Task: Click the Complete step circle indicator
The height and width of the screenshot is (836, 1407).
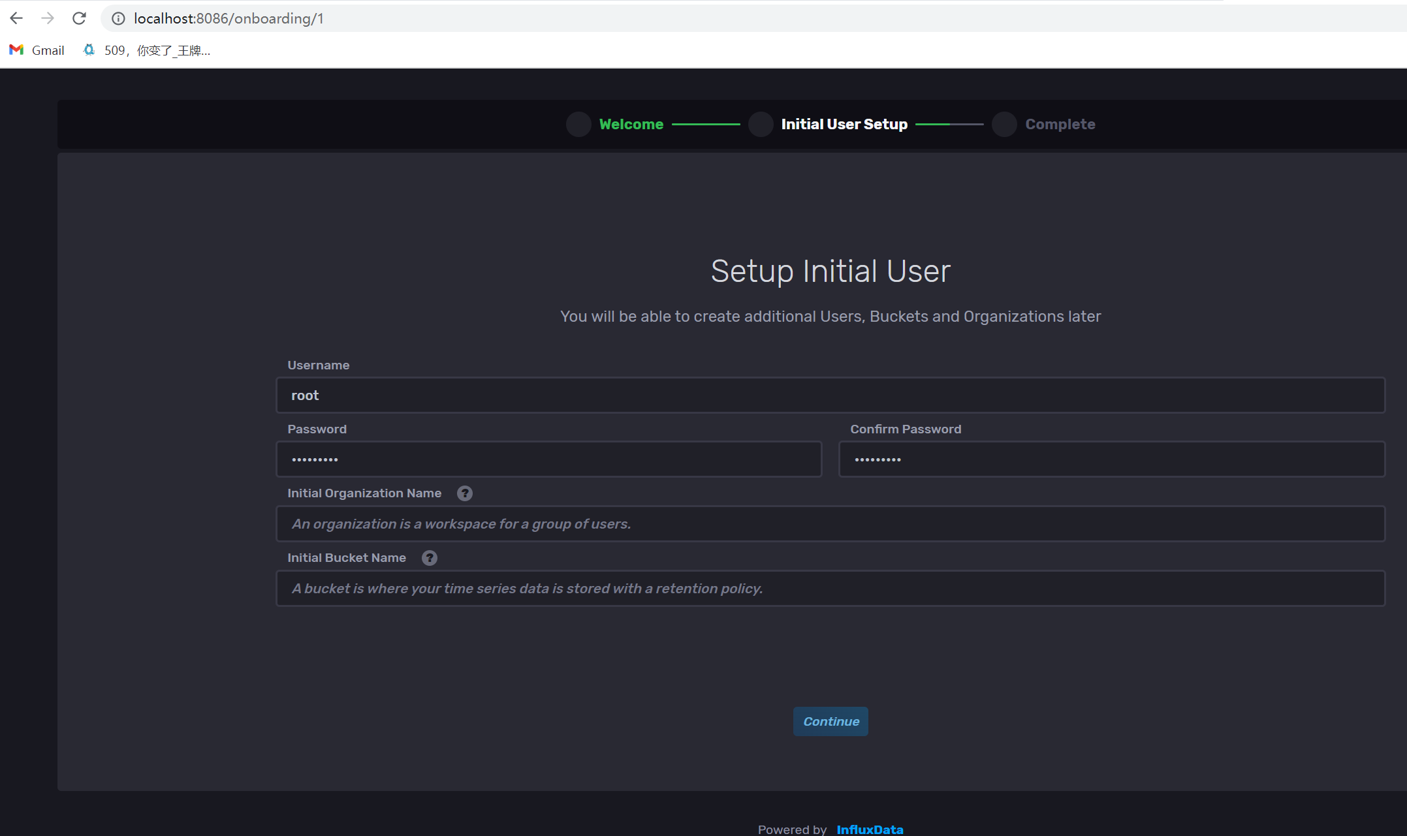Action: 1004,124
